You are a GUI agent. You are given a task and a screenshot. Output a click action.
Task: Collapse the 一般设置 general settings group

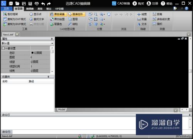tap(3, 48)
